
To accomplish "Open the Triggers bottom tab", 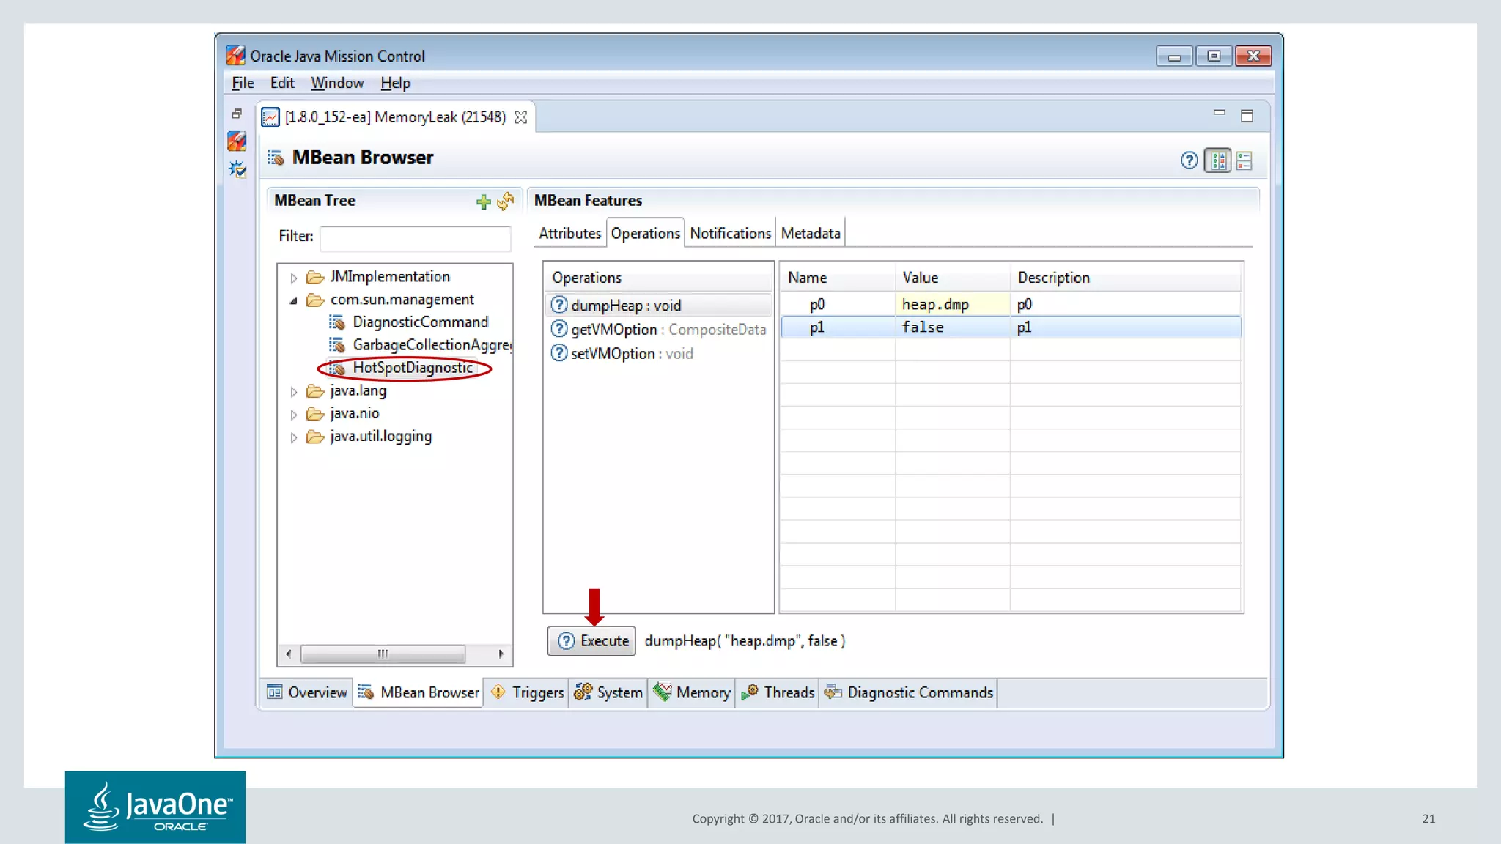I will 527,692.
